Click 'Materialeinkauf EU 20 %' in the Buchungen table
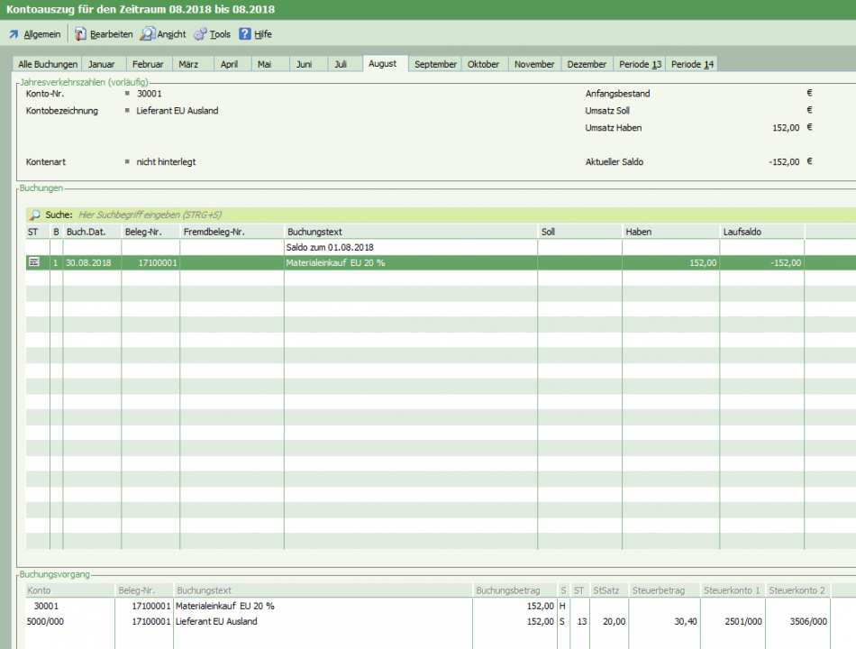 click(335, 263)
